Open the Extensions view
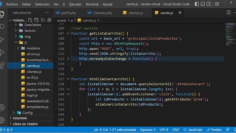This screenshot has height=133, width=236. pyautogui.click(x=2, y=65)
